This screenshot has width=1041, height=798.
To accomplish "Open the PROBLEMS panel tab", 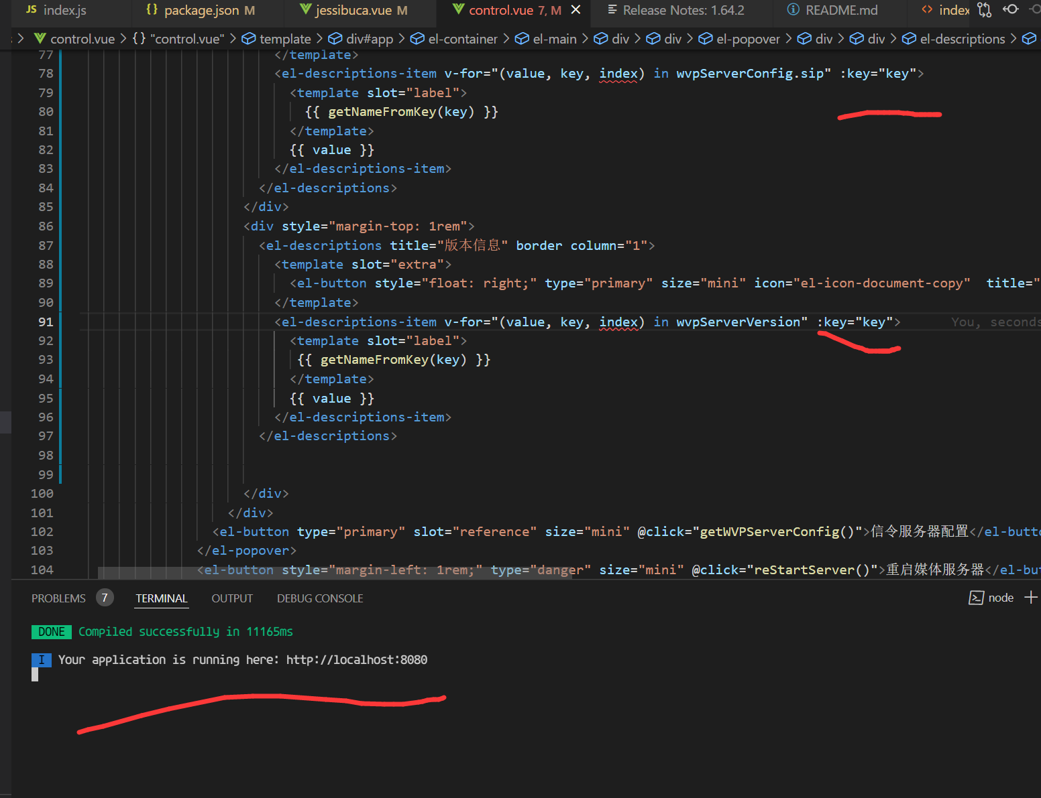I will click(x=58, y=598).
